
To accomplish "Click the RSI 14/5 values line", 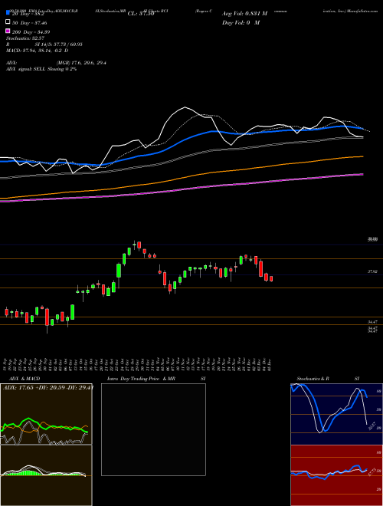I will point(44,44).
